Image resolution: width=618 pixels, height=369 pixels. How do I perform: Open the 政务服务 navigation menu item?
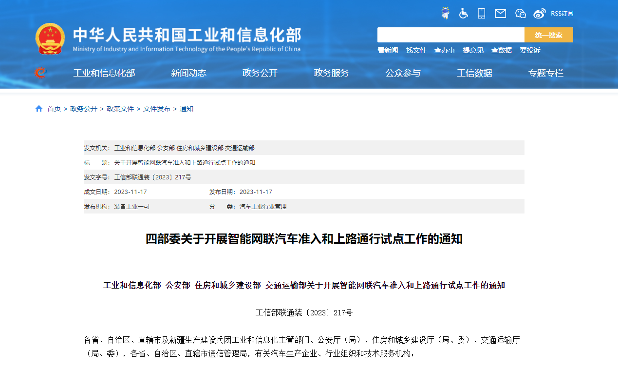click(x=332, y=73)
